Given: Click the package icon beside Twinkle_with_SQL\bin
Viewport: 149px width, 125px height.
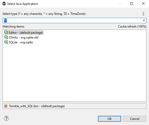Looking at the screenshot, I should click(x=6, y=106).
